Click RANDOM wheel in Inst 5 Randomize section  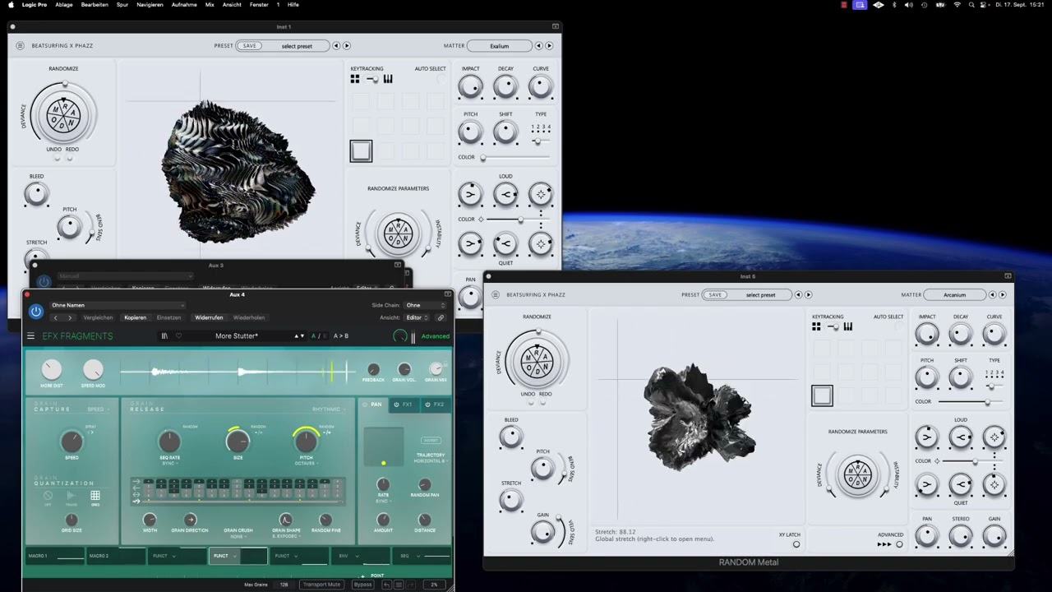click(538, 362)
